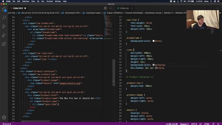This screenshot has height=125, width=222.
Task: Open more actions for index.css editor group
Action: [217, 8]
